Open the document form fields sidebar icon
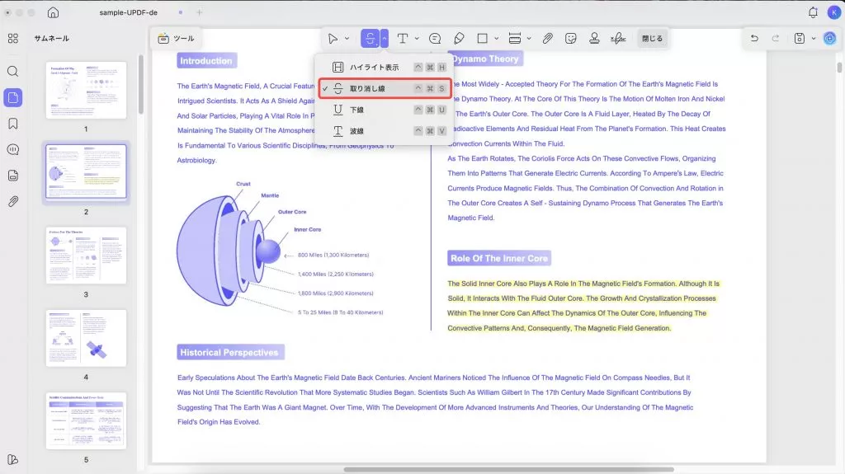845x474 pixels. (x=13, y=175)
